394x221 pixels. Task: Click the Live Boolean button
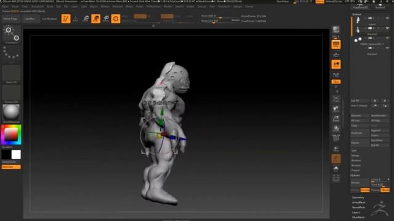click(x=49, y=19)
